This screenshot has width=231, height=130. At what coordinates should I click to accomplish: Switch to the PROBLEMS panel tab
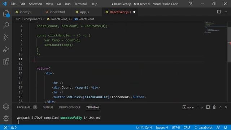[23, 107]
